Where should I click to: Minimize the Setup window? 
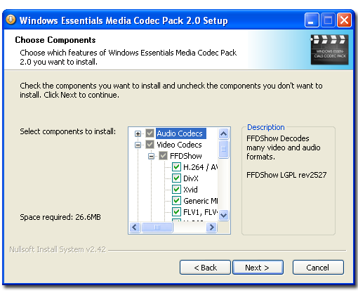(312, 20)
